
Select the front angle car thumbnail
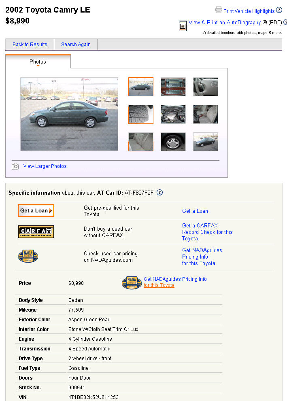206,142
